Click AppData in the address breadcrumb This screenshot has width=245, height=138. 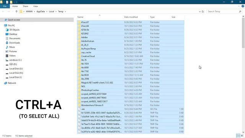click(41, 11)
